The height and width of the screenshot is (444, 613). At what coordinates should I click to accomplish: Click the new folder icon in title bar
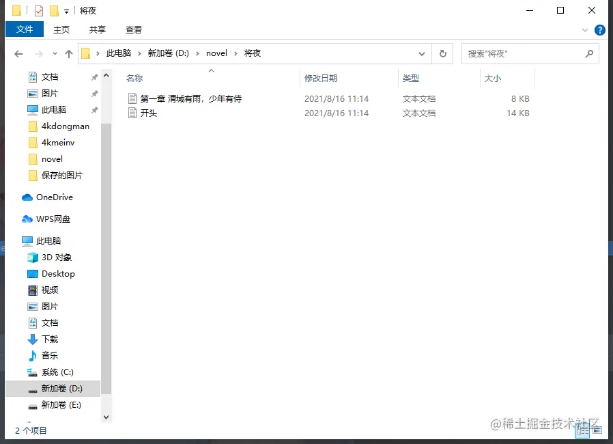pos(54,10)
